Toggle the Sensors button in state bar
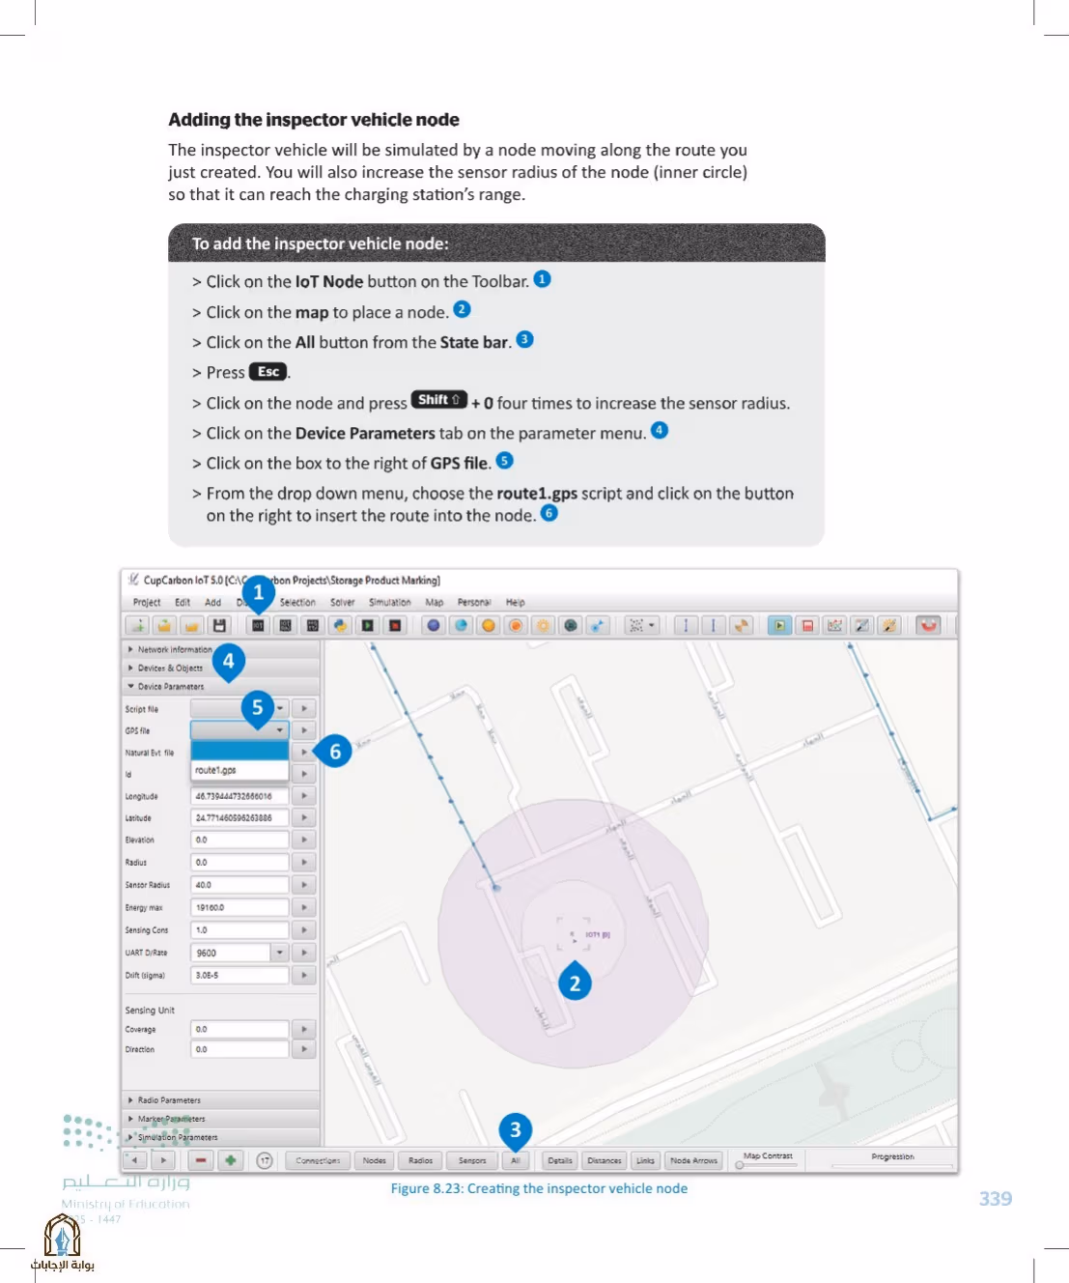The height and width of the screenshot is (1283, 1069). 472,1160
